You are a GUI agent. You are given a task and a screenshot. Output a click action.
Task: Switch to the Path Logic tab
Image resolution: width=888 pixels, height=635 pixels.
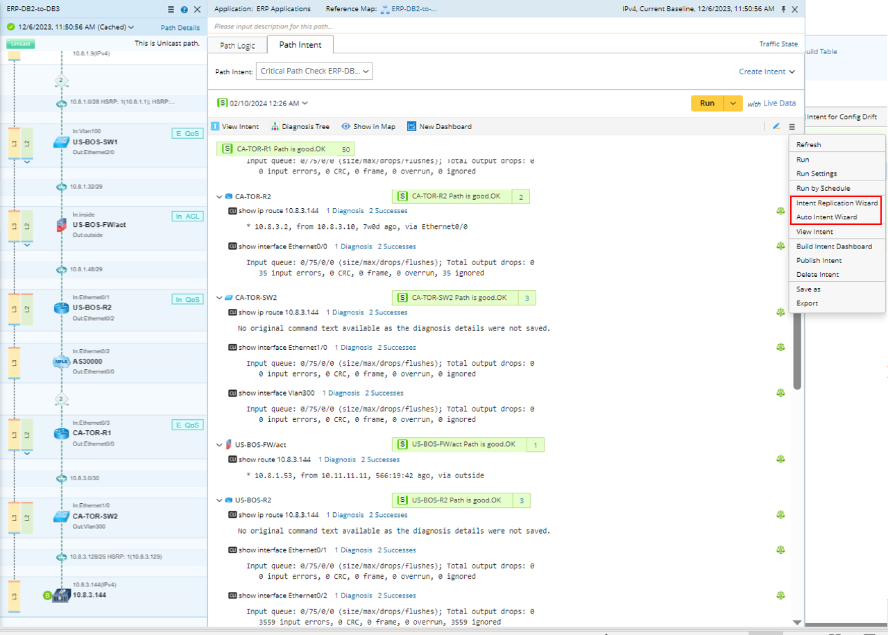pyautogui.click(x=237, y=46)
